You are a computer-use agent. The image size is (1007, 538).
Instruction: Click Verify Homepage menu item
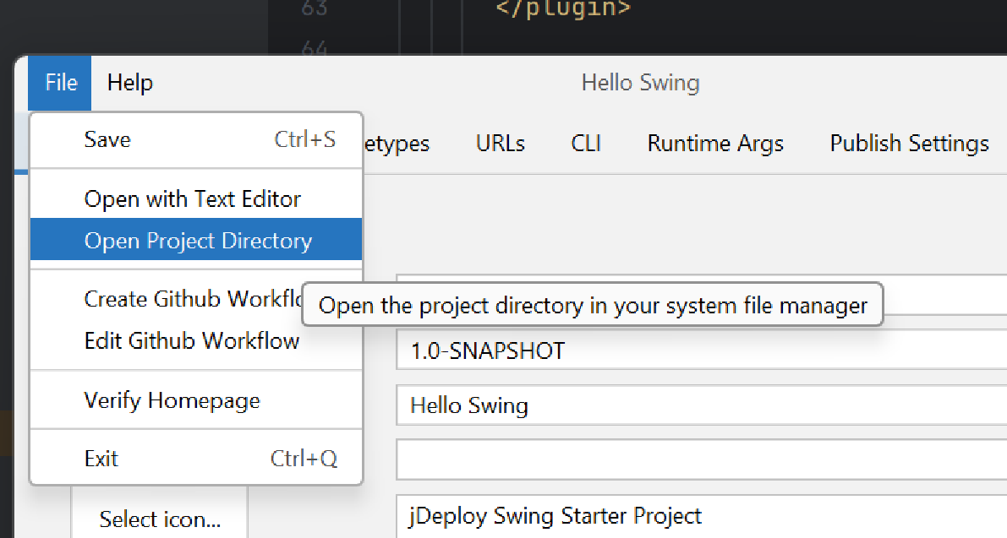coord(172,399)
